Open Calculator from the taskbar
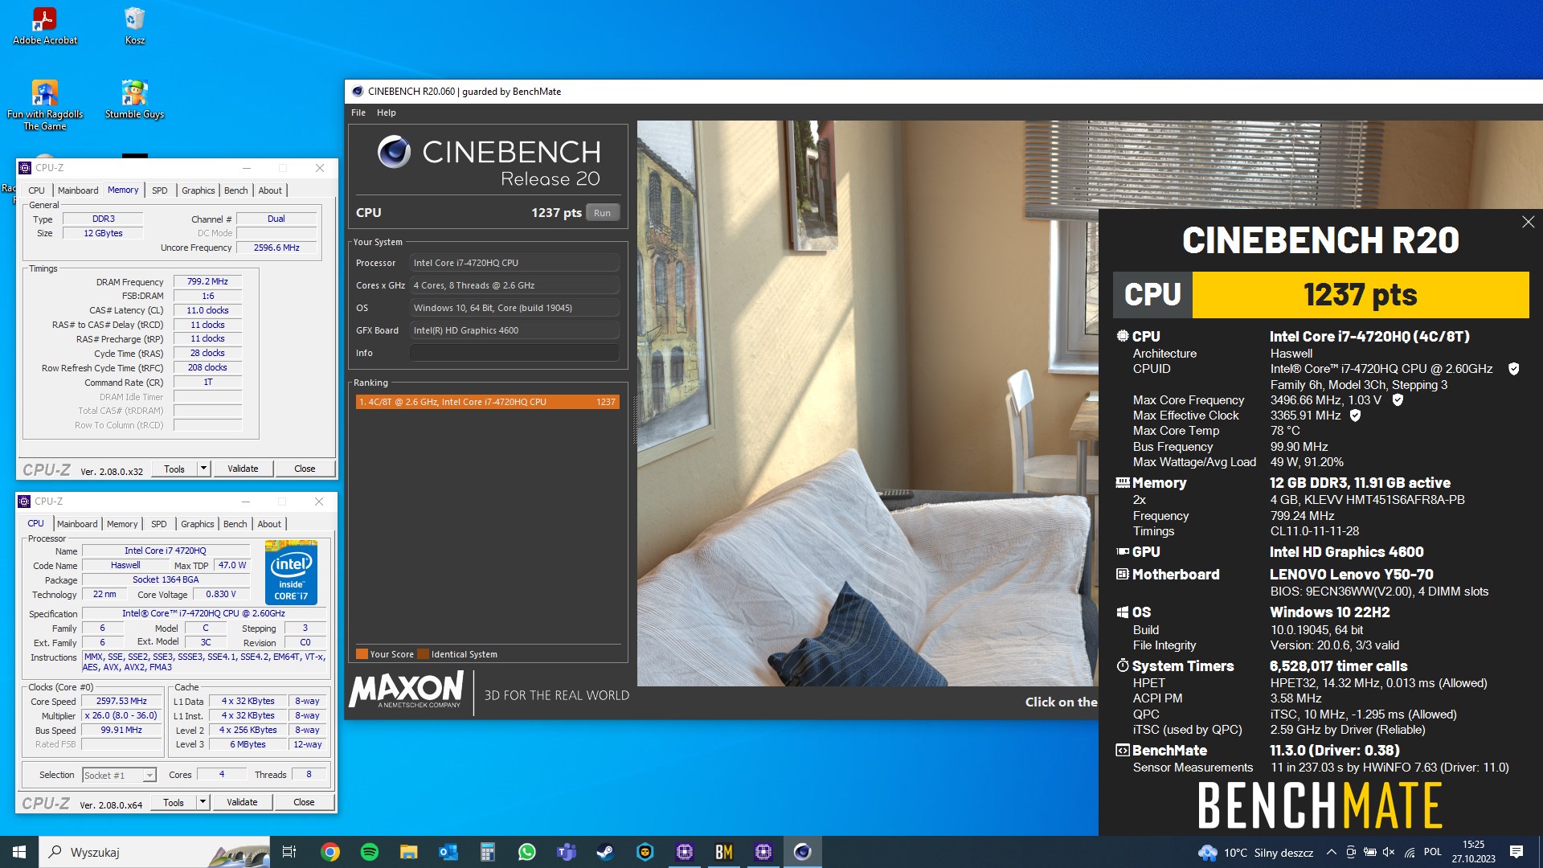This screenshot has width=1543, height=868. (x=488, y=852)
